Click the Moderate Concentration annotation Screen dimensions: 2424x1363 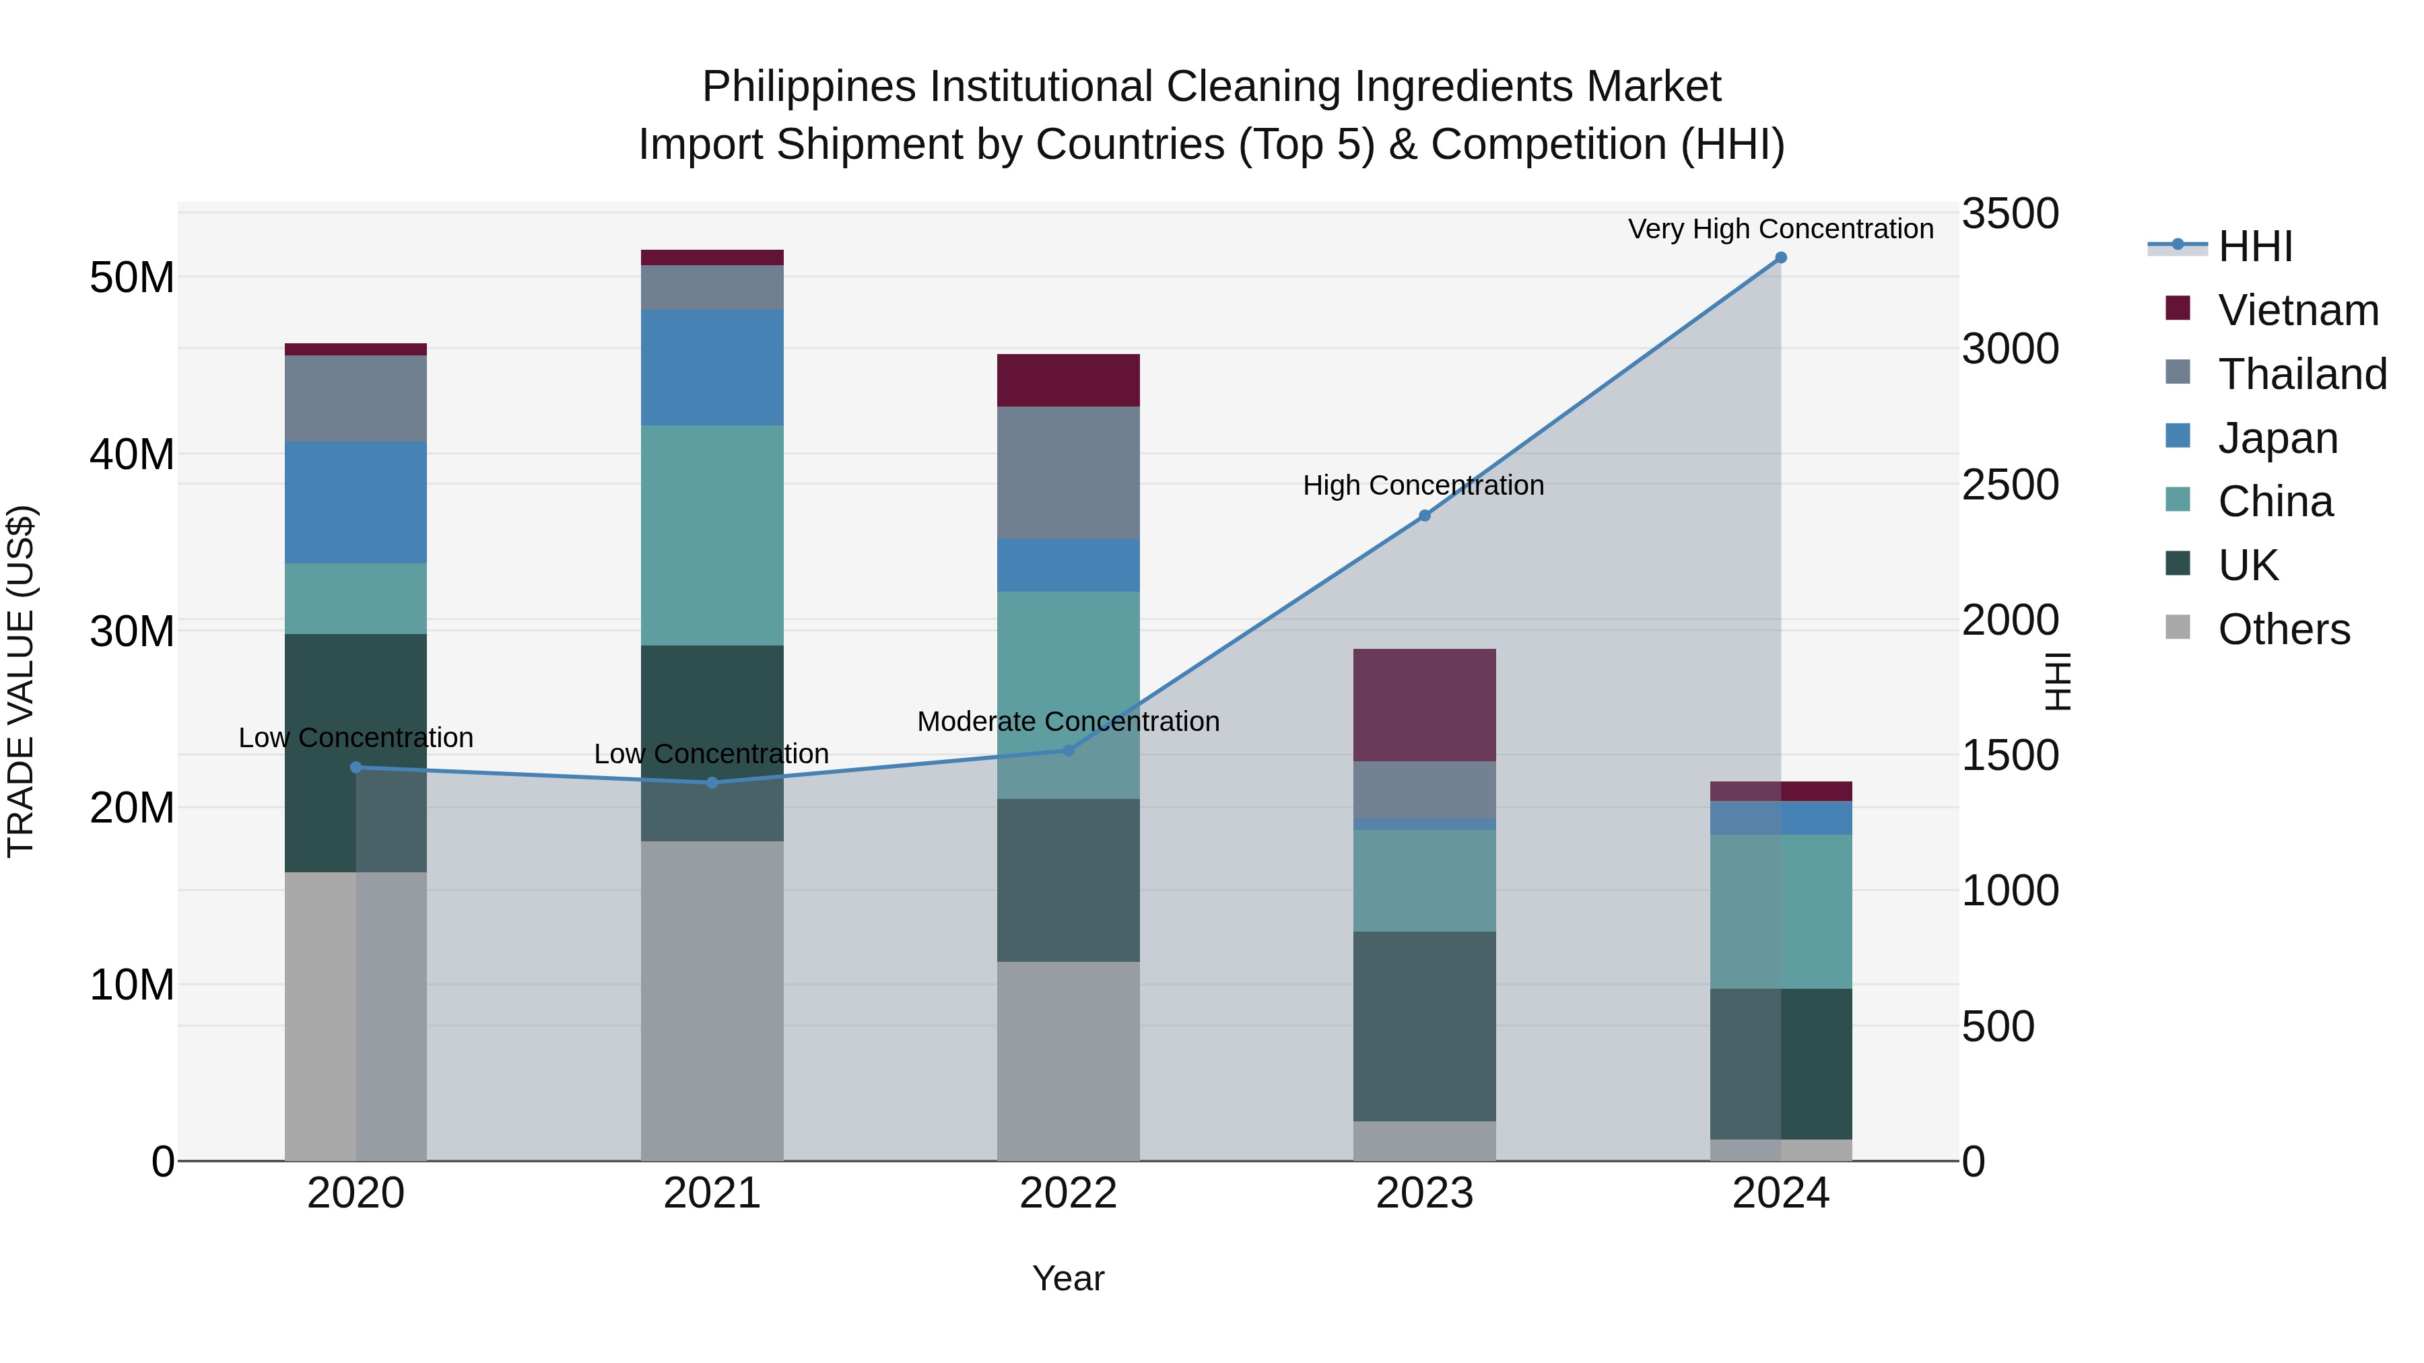[x=1068, y=722]
